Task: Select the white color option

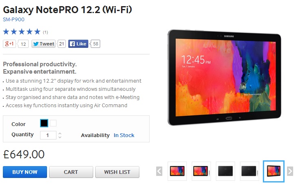Action: [x=53, y=123]
